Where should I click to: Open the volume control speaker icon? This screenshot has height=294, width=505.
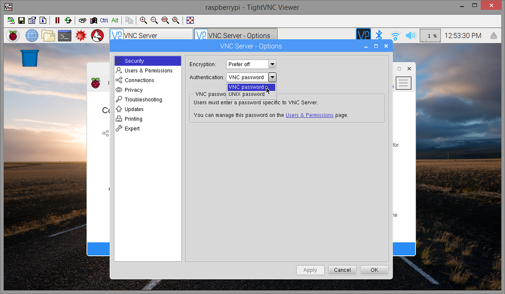pos(411,35)
